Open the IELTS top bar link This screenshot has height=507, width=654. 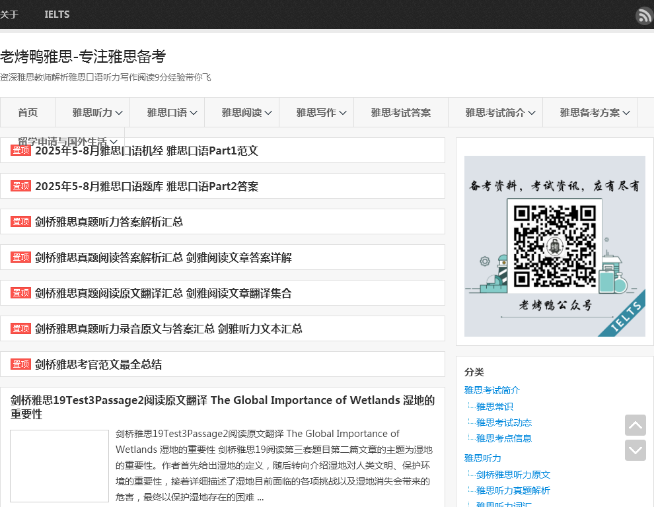57,15
